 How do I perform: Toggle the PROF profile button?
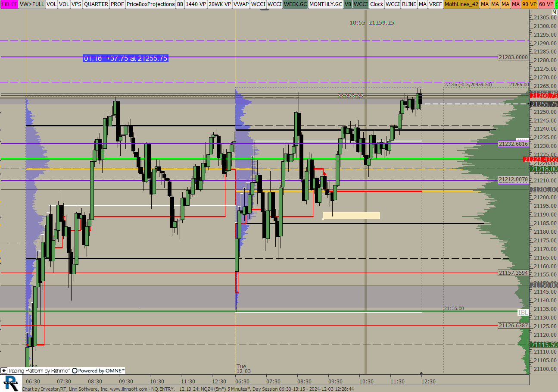[117, 4]
